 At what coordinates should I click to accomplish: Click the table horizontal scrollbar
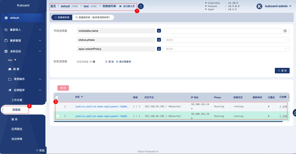click(168, 121)
